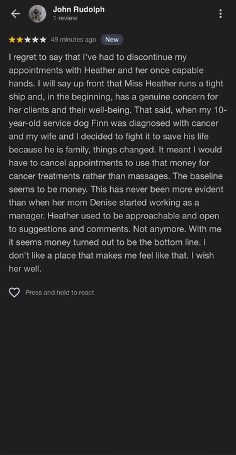Image resolution: width=236 pixels, height=455 pixels.
Task: Open the three-dot more options menu
Action: click(221, 14)
